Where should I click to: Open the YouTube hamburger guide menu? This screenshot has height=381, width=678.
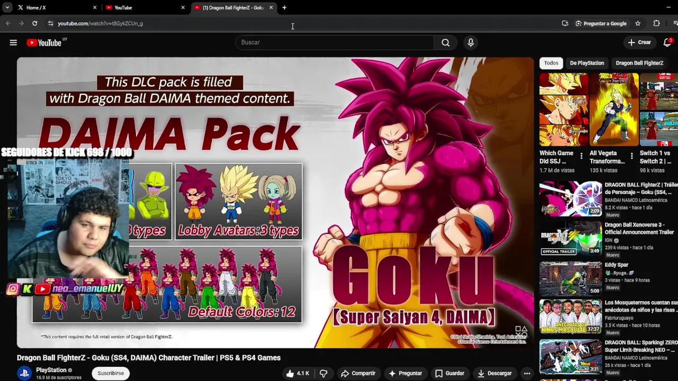pos(13,43)
